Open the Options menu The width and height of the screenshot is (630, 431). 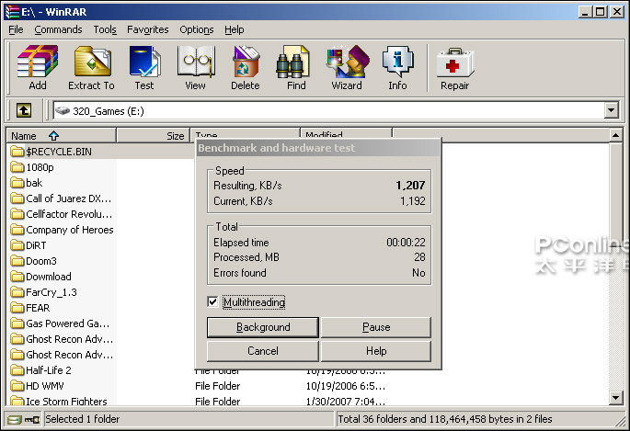(197, 29)
